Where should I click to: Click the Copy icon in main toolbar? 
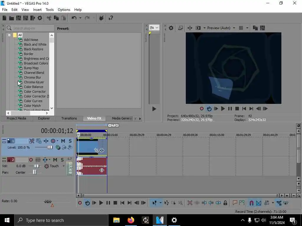(56, 18)
